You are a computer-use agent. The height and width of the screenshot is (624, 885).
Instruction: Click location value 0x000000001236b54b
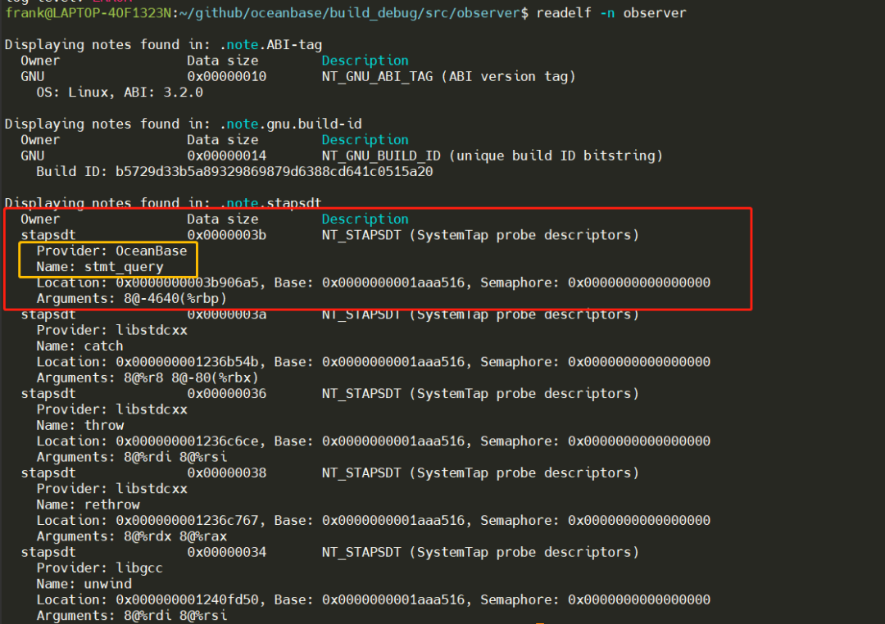[x=187, y=362]
